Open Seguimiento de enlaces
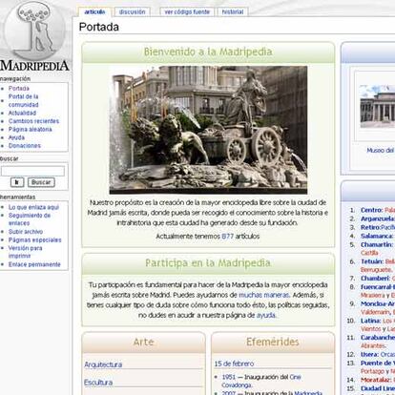This screenshot has width=395, height=395. (30, 219)
